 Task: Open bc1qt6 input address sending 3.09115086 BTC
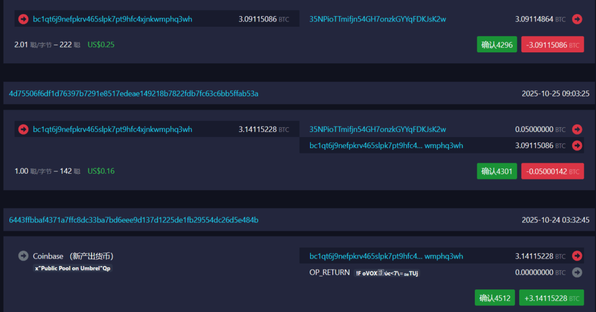click(x=112, y=19)
